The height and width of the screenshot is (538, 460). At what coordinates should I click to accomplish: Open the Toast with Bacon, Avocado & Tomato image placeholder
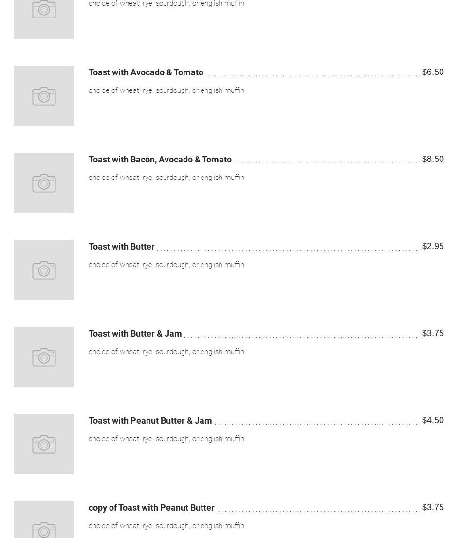[x=44, y=183]
